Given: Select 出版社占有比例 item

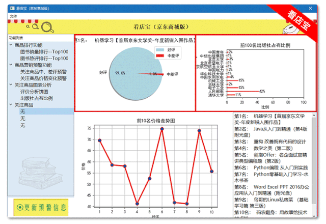Looking at the screenshot, I should [x=36, y=98].
